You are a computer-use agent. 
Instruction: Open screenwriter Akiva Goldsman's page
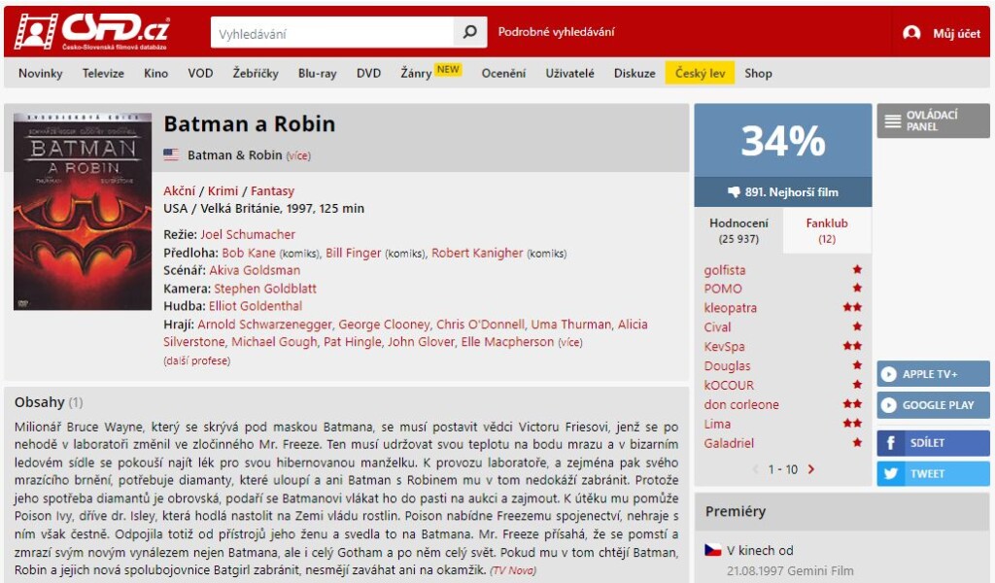256,270
